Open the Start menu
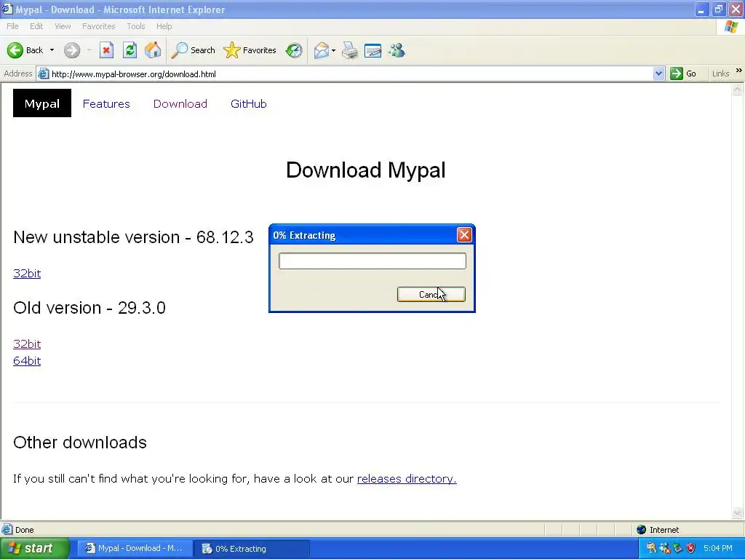Screen dimensions: 745x559 point(34,549)
